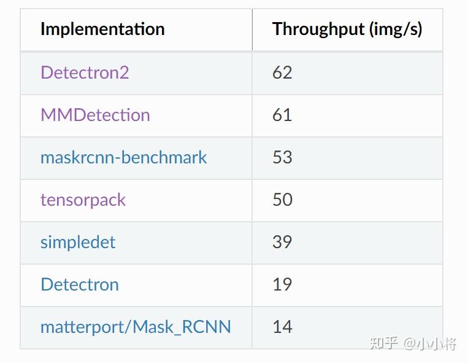Image resolution: width=468 pixels, height=363 pixels.
Task: Open the MMDetection link
Action: click(x=95, y=115)
